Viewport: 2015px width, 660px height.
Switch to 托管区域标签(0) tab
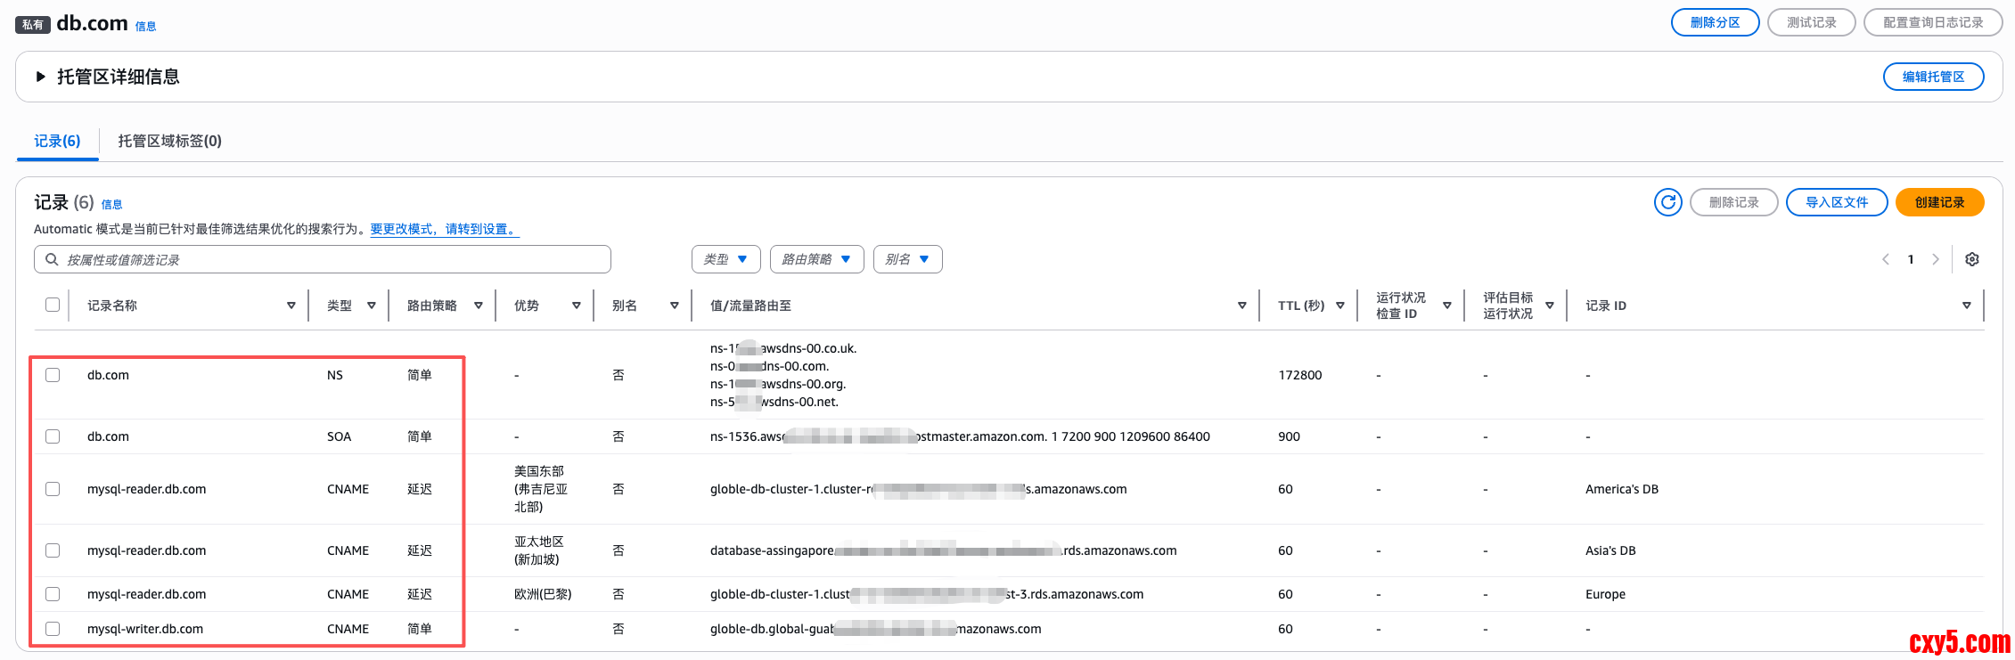[169, 141]
